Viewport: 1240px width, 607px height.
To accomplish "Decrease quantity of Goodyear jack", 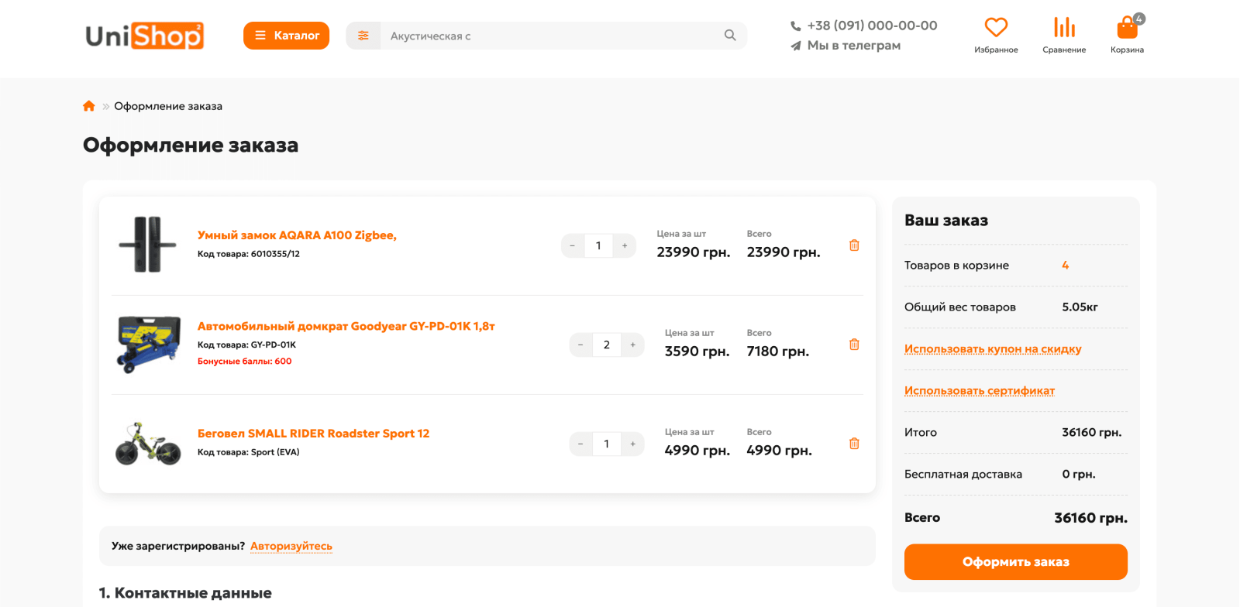I will point(580,345).
